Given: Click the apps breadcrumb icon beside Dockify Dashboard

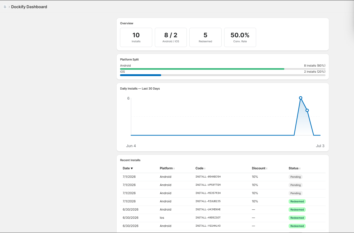Looking at the screenshot, I should click(5, 7).
